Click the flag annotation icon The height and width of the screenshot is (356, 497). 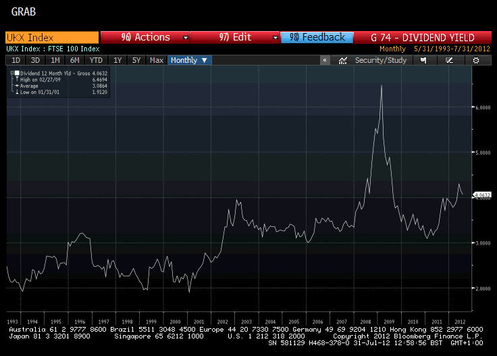[x=423, y=60]
